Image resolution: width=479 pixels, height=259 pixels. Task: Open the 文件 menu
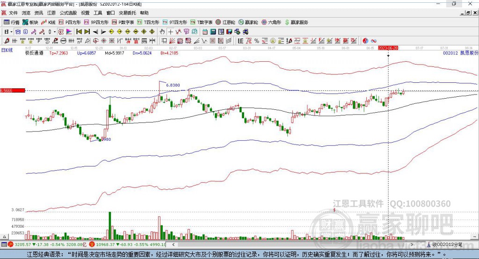13,13
